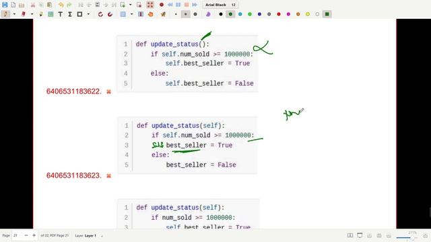Image resolution: width=431 pixels, height=242 pixels.
Task: Select the Select Region tool
Action: click(x=123, y=14)
